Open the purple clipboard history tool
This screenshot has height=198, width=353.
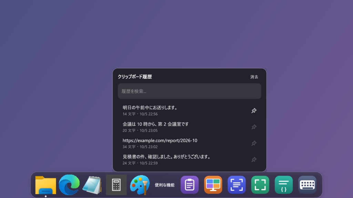coord(190,185)
